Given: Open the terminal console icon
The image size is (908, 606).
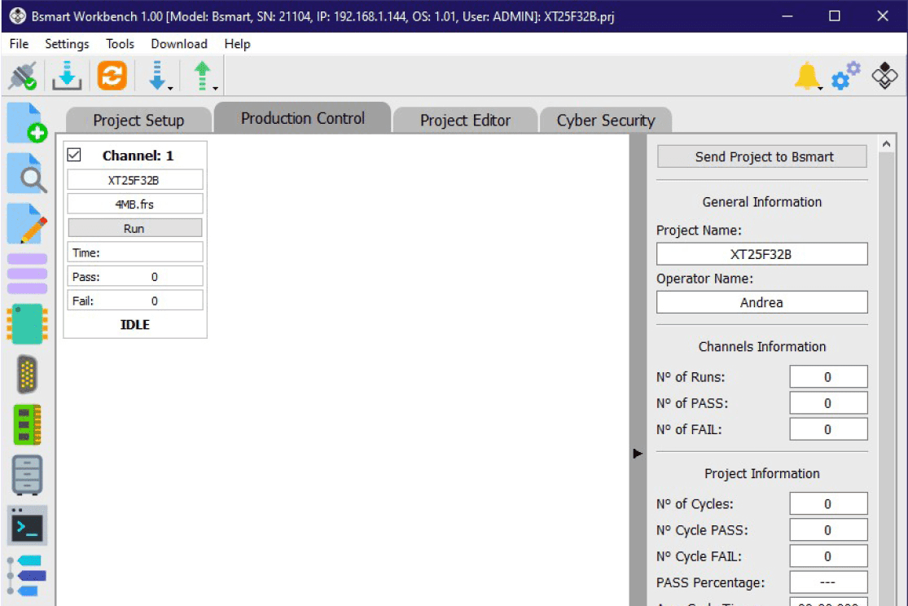Looking at the screenshot, I should 27,525.
